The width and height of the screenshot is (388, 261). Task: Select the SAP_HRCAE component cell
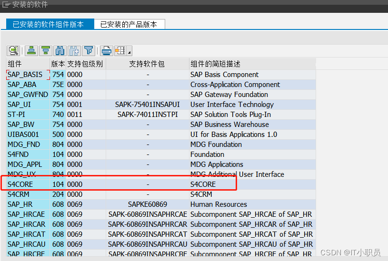coord(28,214)
